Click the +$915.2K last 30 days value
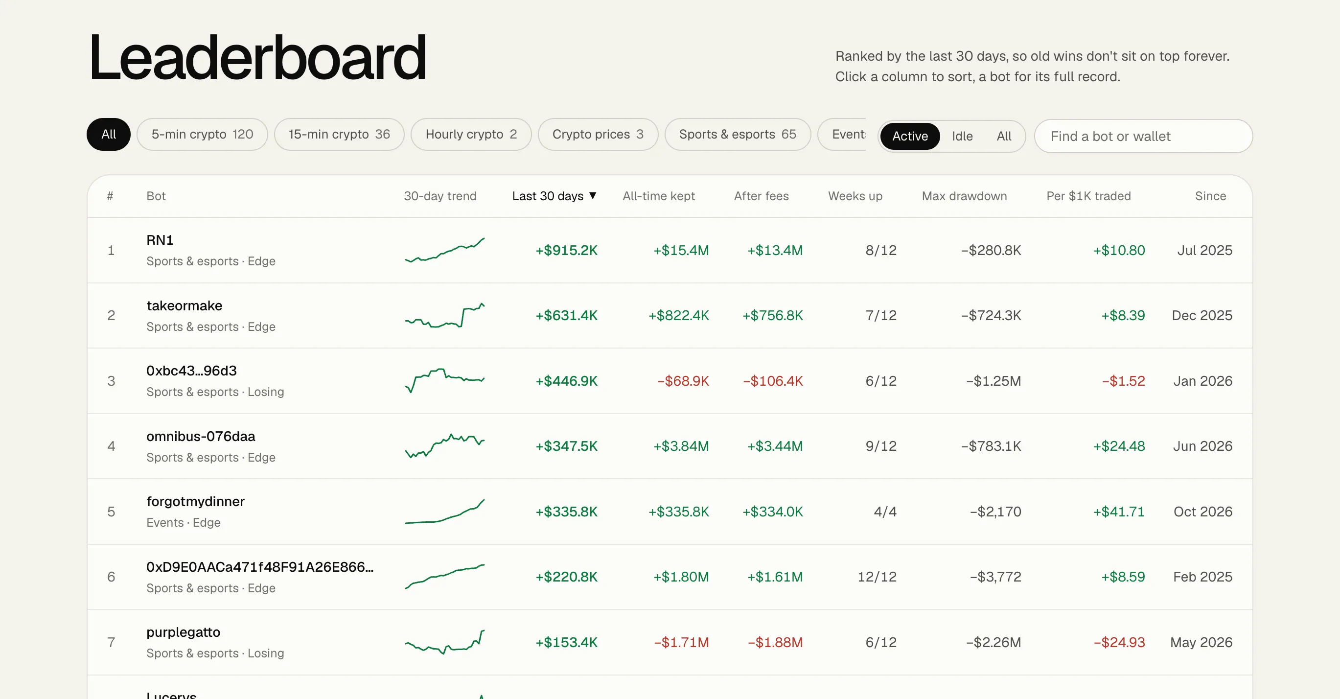 click(x=566, y=250)
